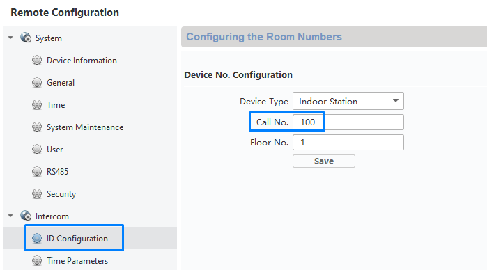The width and height of the screenshot is (487, 270).
Task: Open the User settings page
Action: [x=54, y=150]
